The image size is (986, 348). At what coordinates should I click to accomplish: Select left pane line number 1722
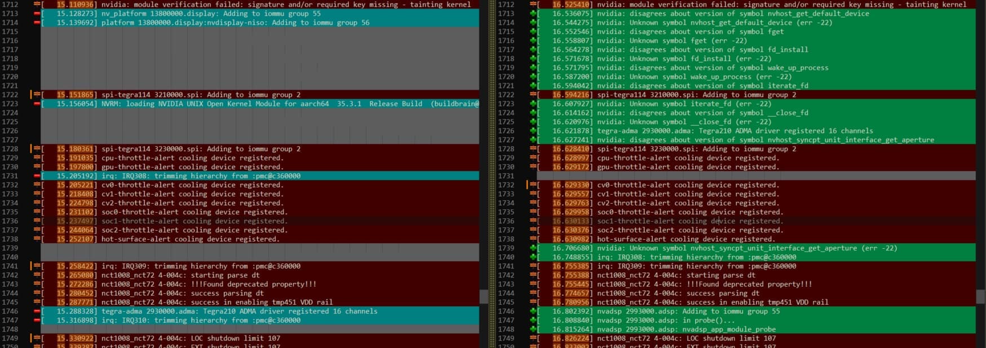10,95
